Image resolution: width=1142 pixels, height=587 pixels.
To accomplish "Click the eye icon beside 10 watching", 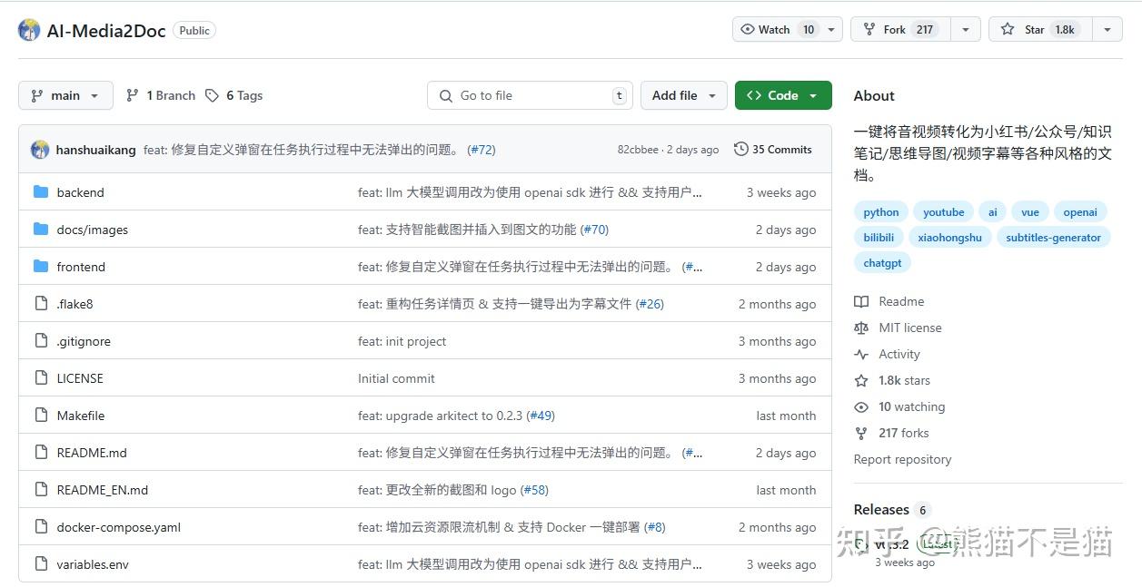I will point(861,406).
